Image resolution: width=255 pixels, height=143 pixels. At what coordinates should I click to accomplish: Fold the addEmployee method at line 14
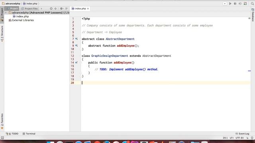tap(80, 63)
